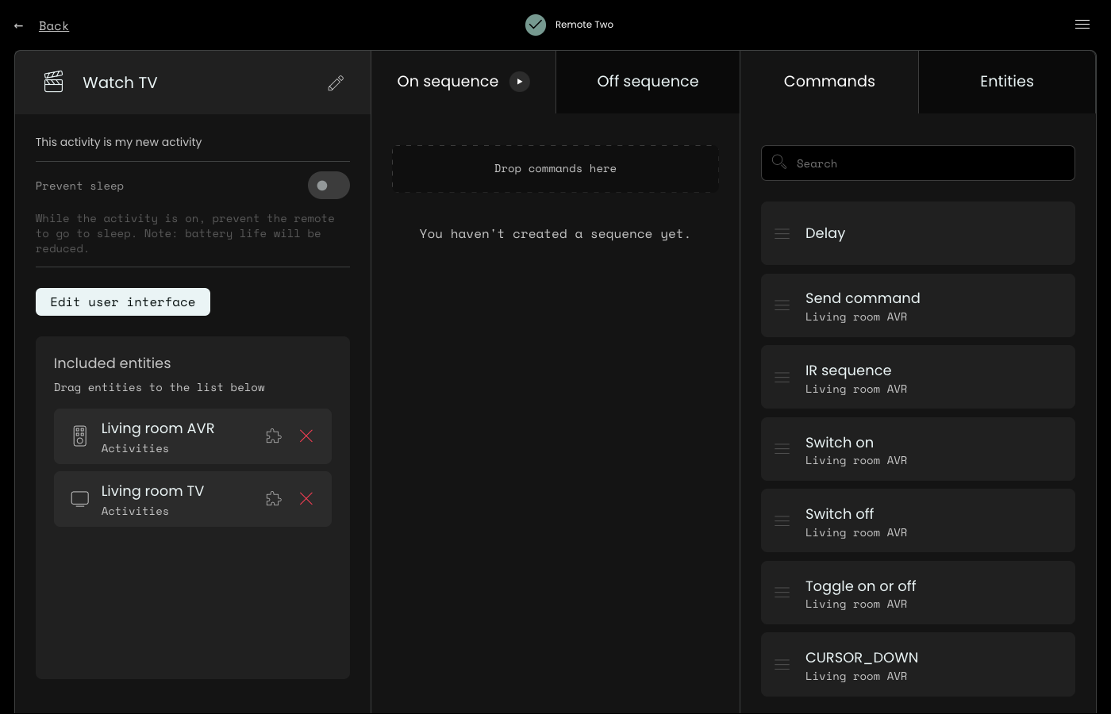
Task: Select the On sequence tab
Action: (x=463, y=82)
